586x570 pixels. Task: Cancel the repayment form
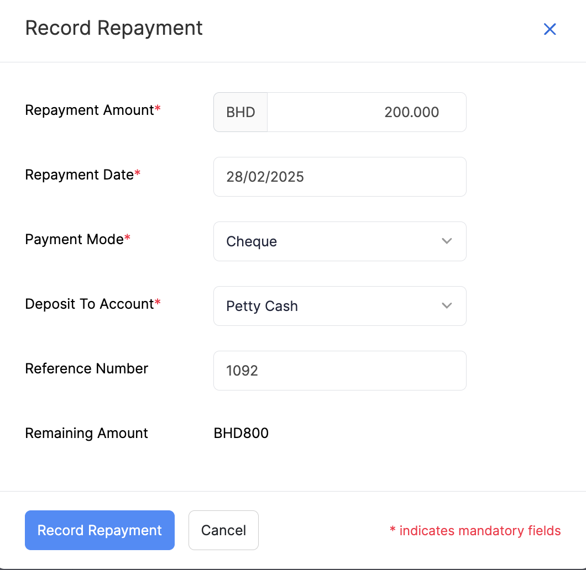click(223, 530)
